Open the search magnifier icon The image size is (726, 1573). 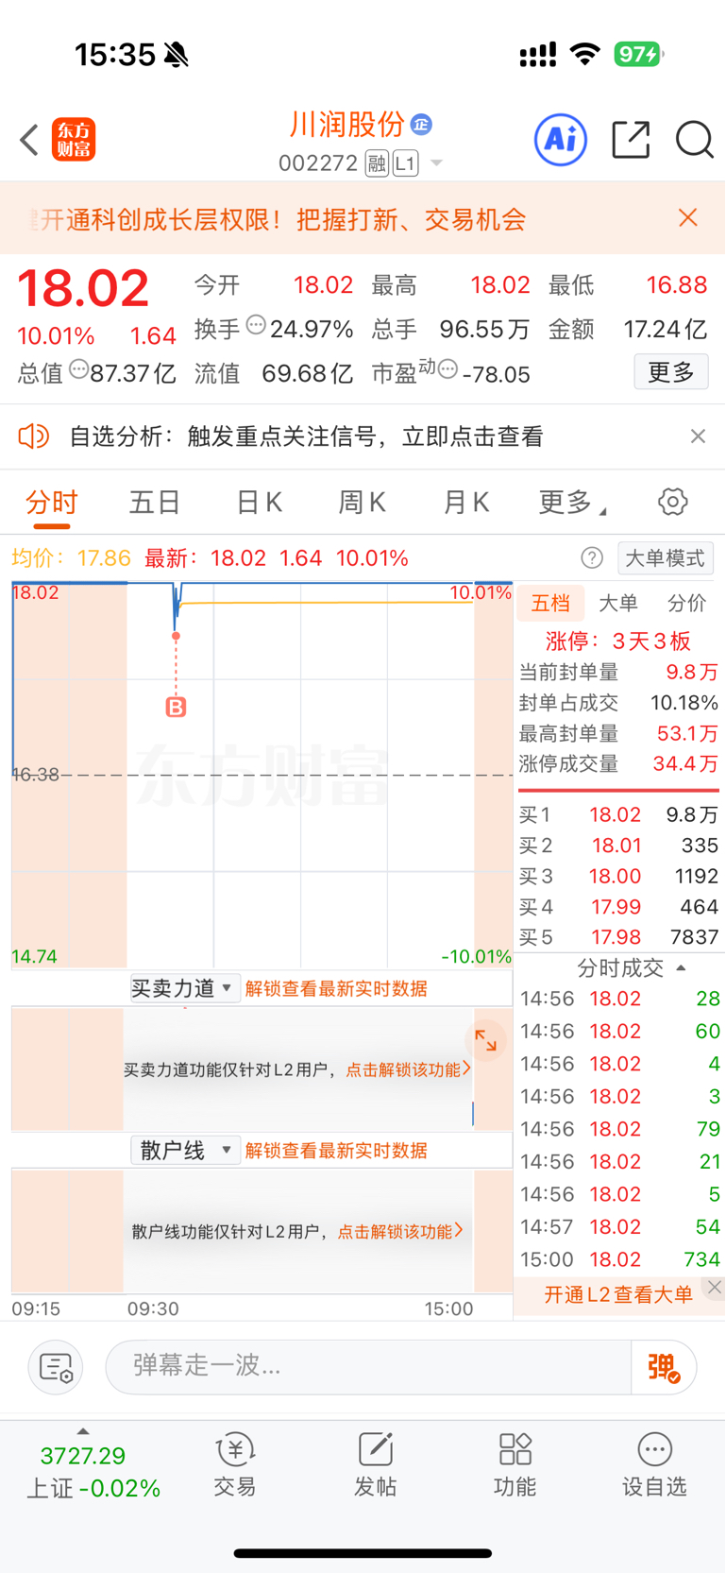694,140
